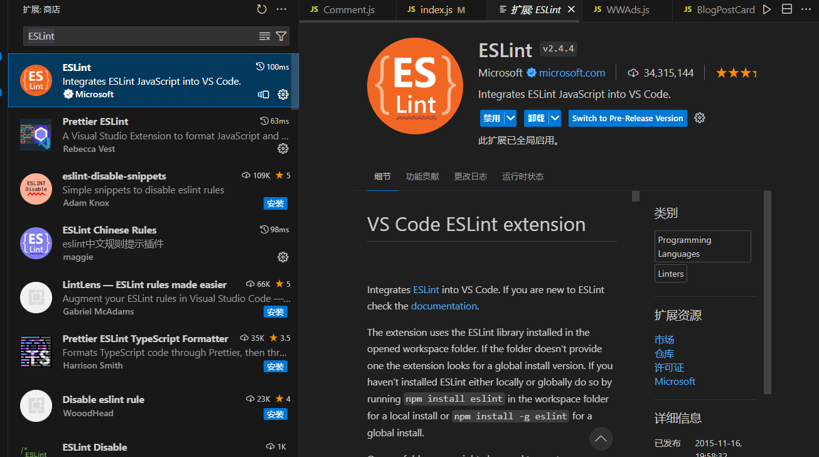Open the microsoft.com publisher link
819x457 pixels.
pyautogui.click(x=572, y=73)
